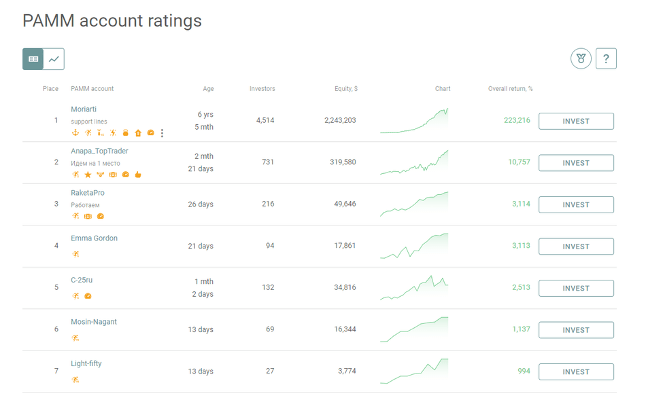Image resolution: width=646 pixels, height=400 pixels.
Task: Sort the table by Age header
Action: point(208,89)
